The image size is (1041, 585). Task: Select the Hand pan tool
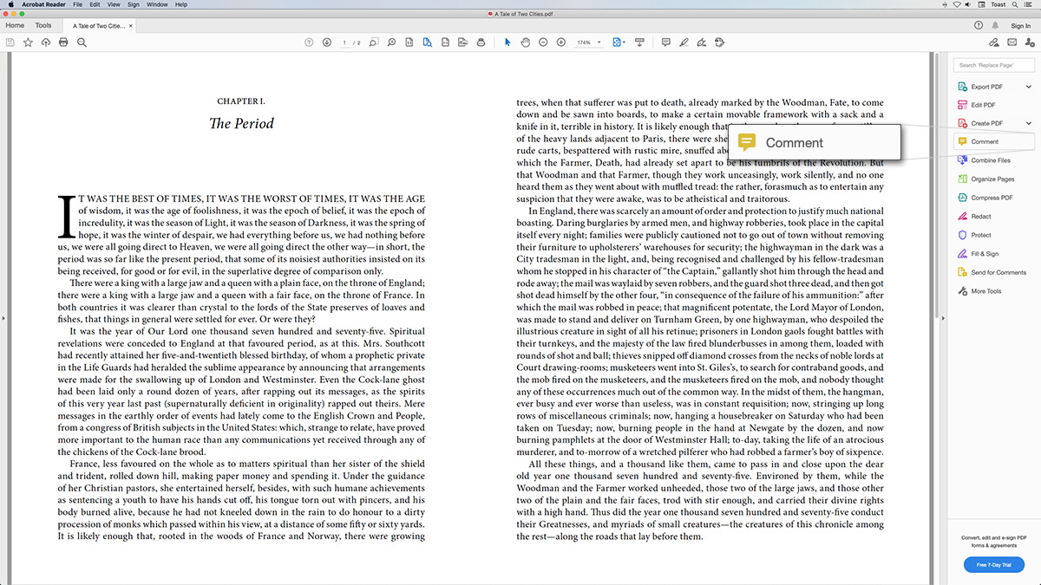[525, 42]
